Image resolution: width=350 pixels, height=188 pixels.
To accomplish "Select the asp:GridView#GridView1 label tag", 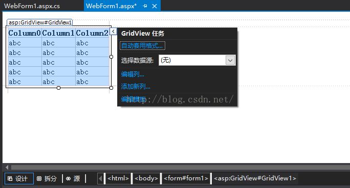I will coord(40,22).
